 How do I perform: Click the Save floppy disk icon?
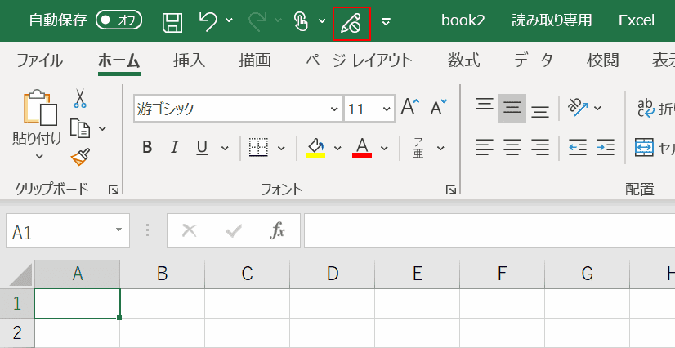pyautogui.click(x=172, y=22)
